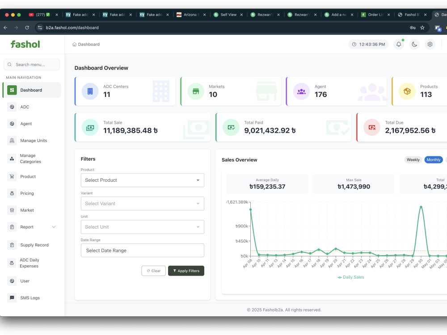Open the Agent sidebar icon
Screen dimensions: 447x335
(x=12, y=124)
